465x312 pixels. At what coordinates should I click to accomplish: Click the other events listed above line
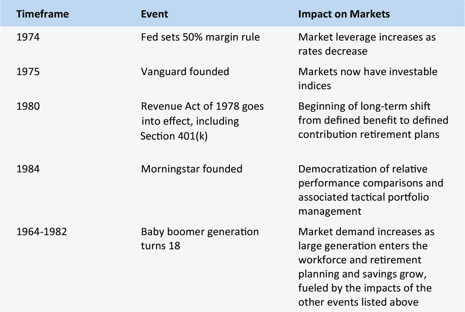click(x=358, y=302)
